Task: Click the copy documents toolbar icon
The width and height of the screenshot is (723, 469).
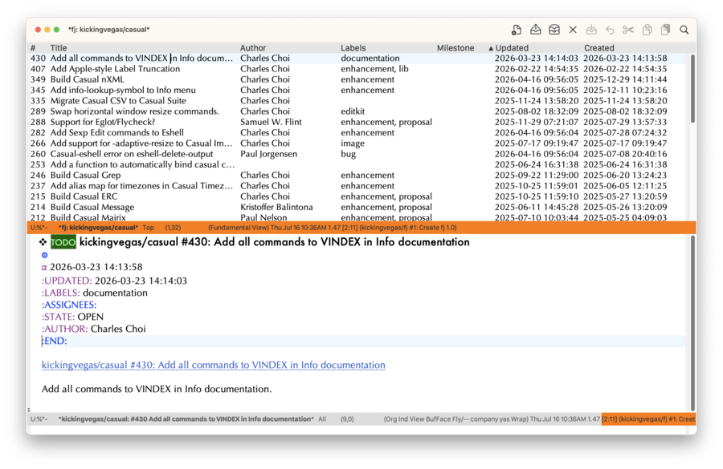Action: point(647,30)
